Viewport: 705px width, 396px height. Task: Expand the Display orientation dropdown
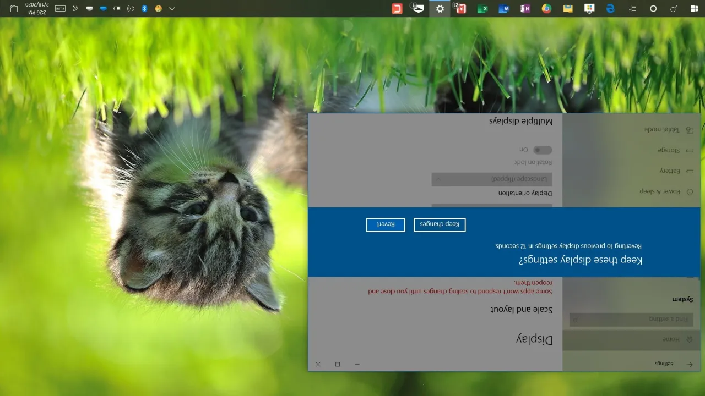(491, 179)
